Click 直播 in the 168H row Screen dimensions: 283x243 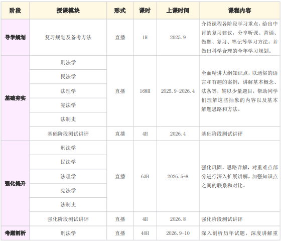(120, 91)
